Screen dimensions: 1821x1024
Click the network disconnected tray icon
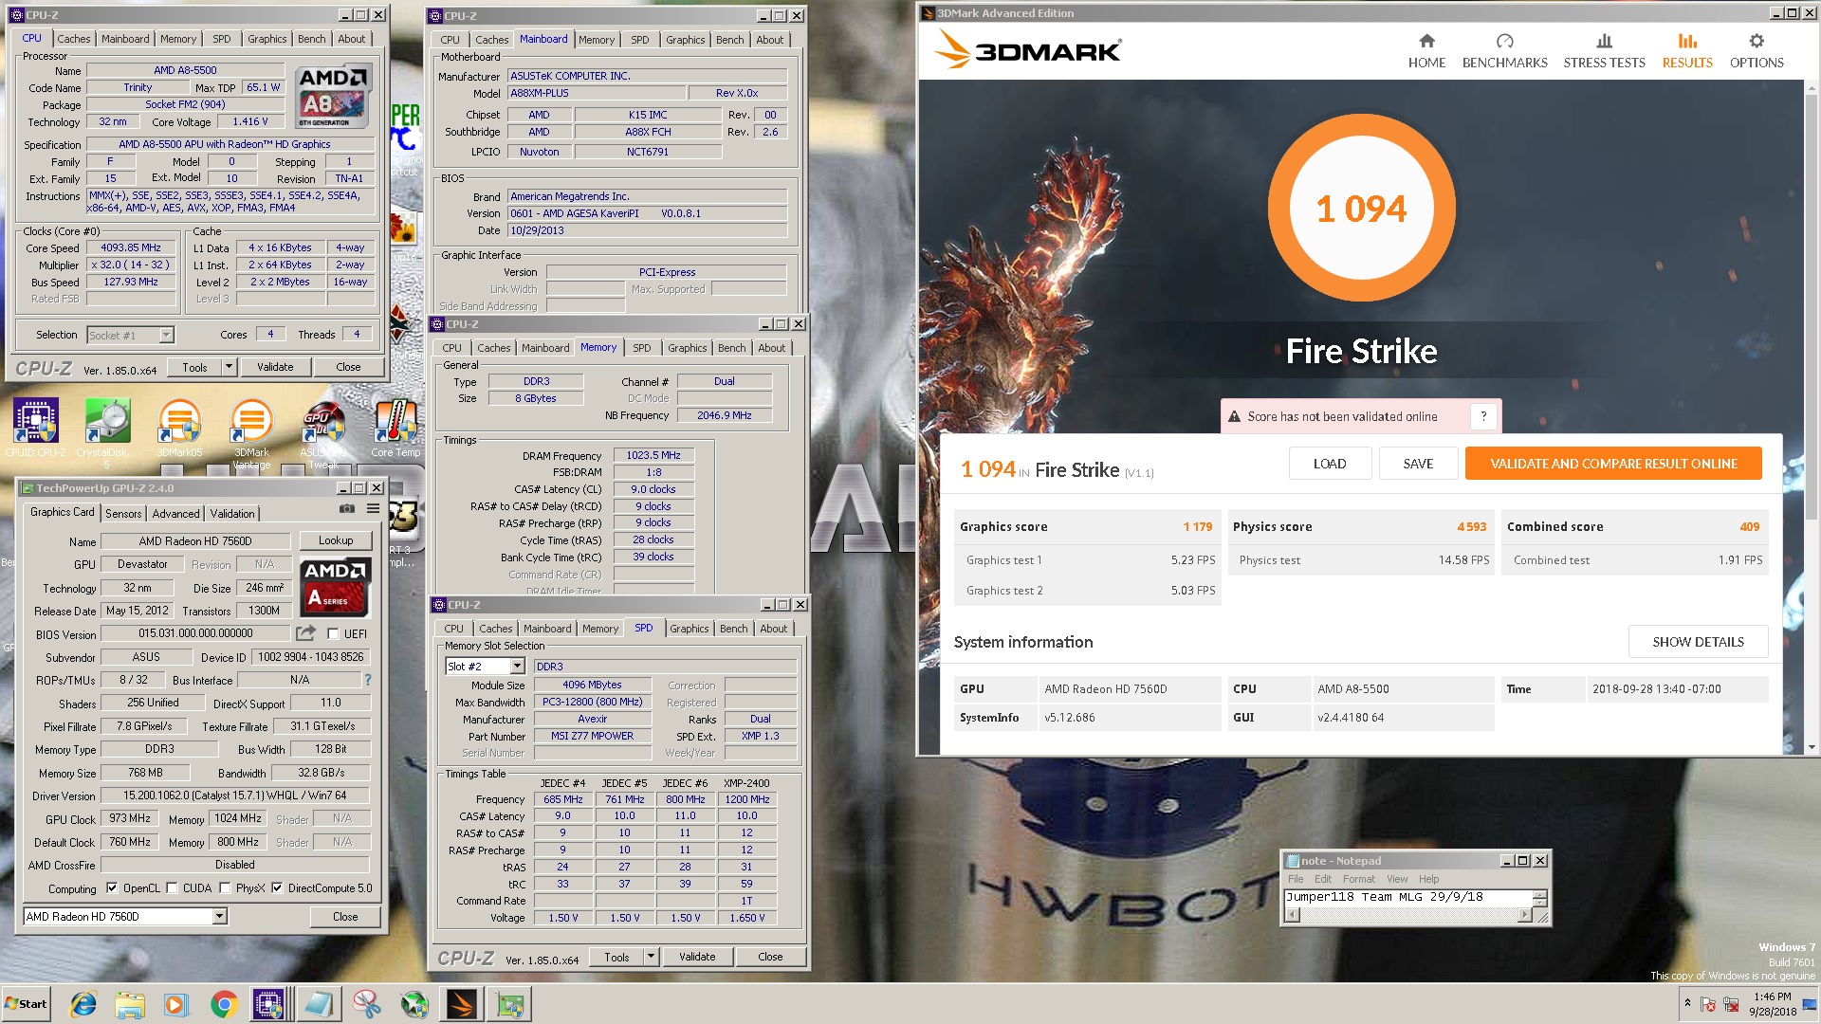[x=1730, y=1004]
